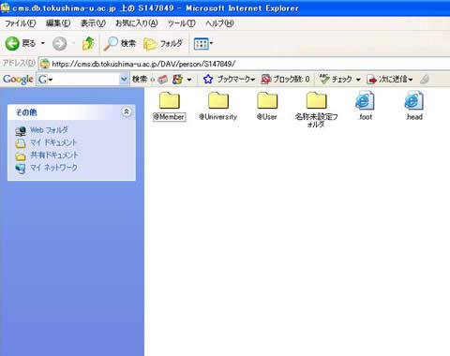
Task: Open the ツール(T) menu
Action: pyautogui.click(x=182, y=23)
